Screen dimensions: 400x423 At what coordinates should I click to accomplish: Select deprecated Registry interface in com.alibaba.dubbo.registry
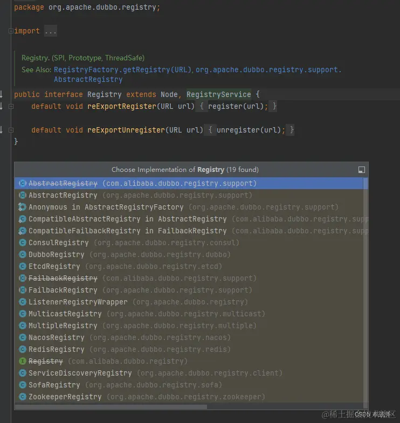189,361
